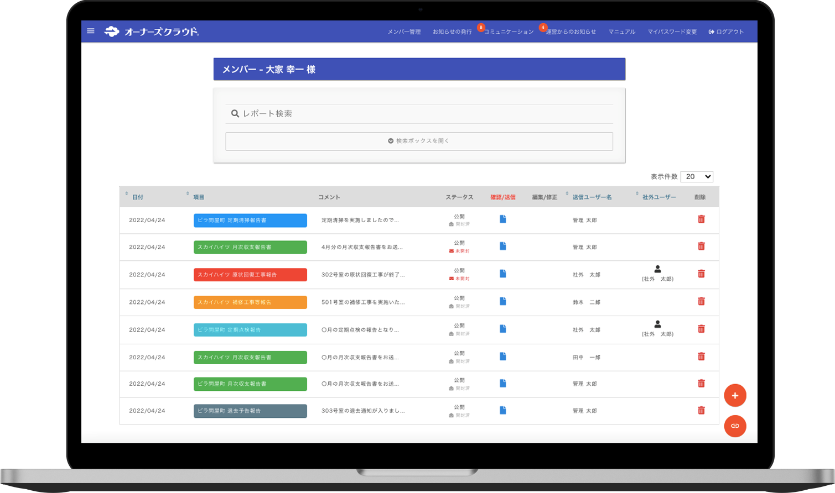Click trash icon for 退去予告報告 row
The width and height of the screenshot is (835, 493).
click(701, 411)
